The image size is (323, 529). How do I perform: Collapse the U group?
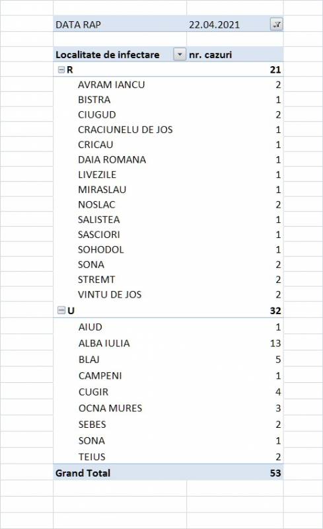click(61, 310)
